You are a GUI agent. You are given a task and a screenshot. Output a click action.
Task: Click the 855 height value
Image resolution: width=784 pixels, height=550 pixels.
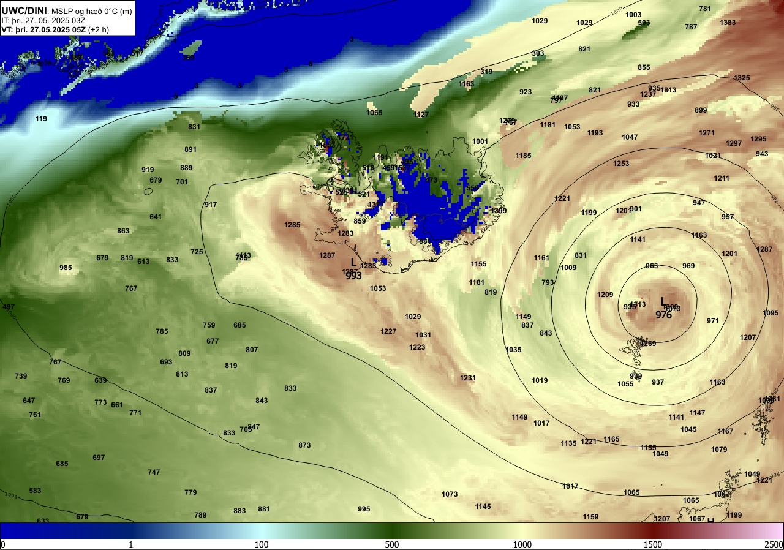pyautogui.click(x=644, y=67)
